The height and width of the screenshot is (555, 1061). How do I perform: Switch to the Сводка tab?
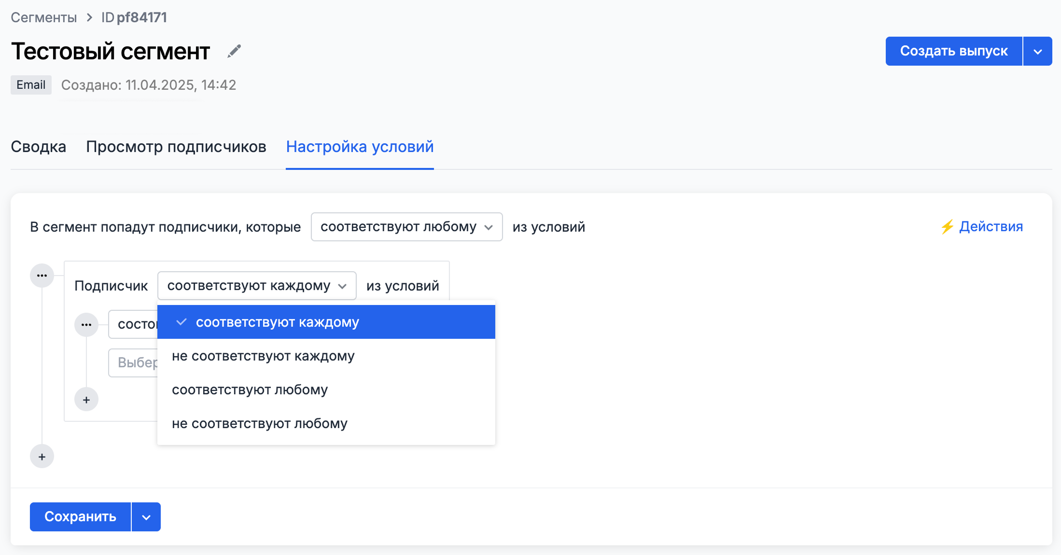39,147
